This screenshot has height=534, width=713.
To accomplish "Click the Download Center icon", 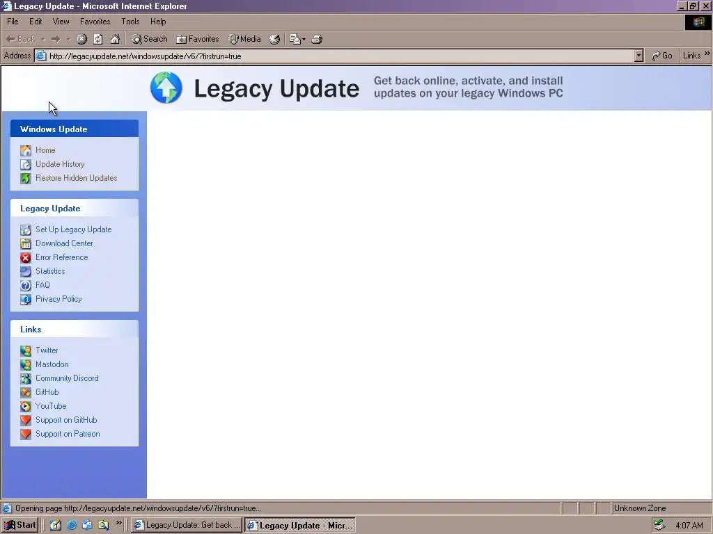I will [26, 244].
